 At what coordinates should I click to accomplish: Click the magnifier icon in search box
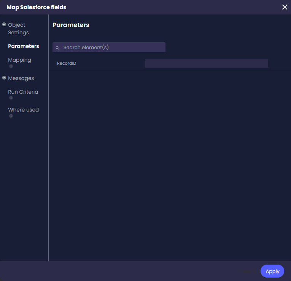pyautogui.click(x=57, y=48)
